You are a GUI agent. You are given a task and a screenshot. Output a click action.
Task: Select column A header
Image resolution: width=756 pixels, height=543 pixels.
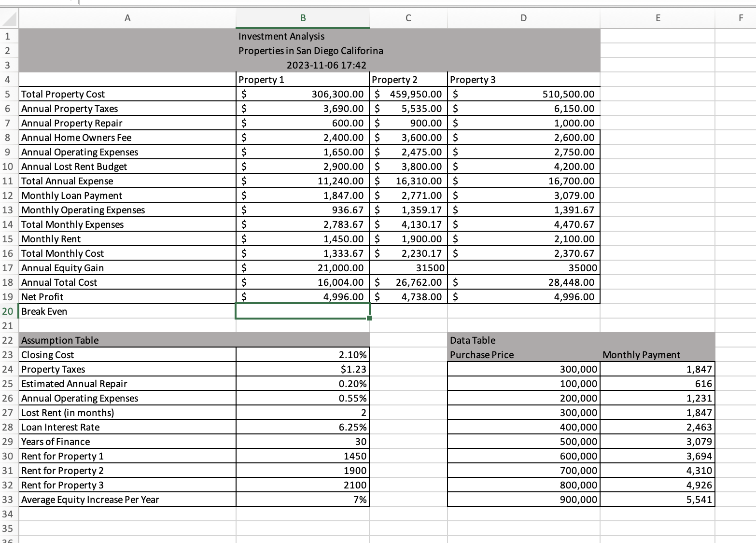tap(127, 18)
